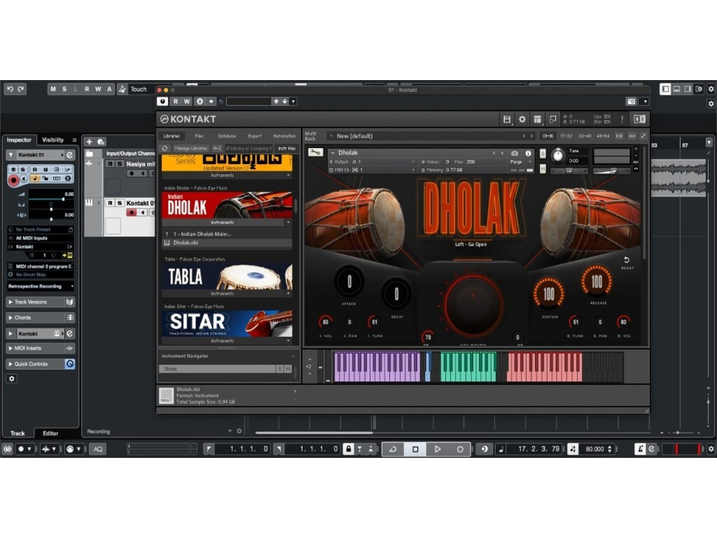Show Dholak instrument info icon
This screenshot has width=717, height=538.
coord(528,153)
